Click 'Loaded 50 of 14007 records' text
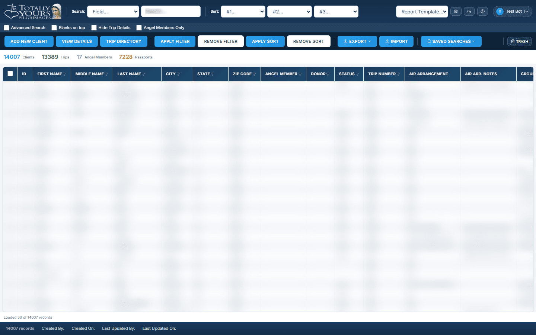The image size is (536, 335). pyautogui.click(x=28, y=318)
